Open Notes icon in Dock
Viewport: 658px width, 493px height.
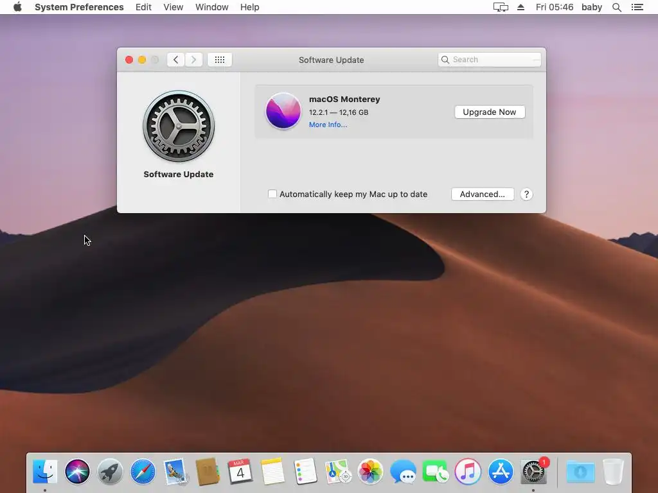click(x=272, y=471)
